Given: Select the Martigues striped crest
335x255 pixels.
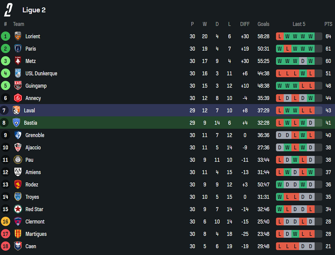Looking at the screenshot, I should (18, 234).
